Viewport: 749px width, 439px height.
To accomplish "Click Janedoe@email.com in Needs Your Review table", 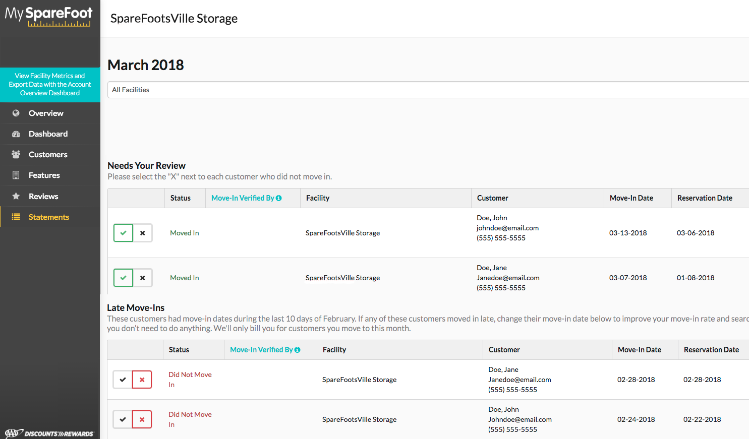I will (508, 278).
